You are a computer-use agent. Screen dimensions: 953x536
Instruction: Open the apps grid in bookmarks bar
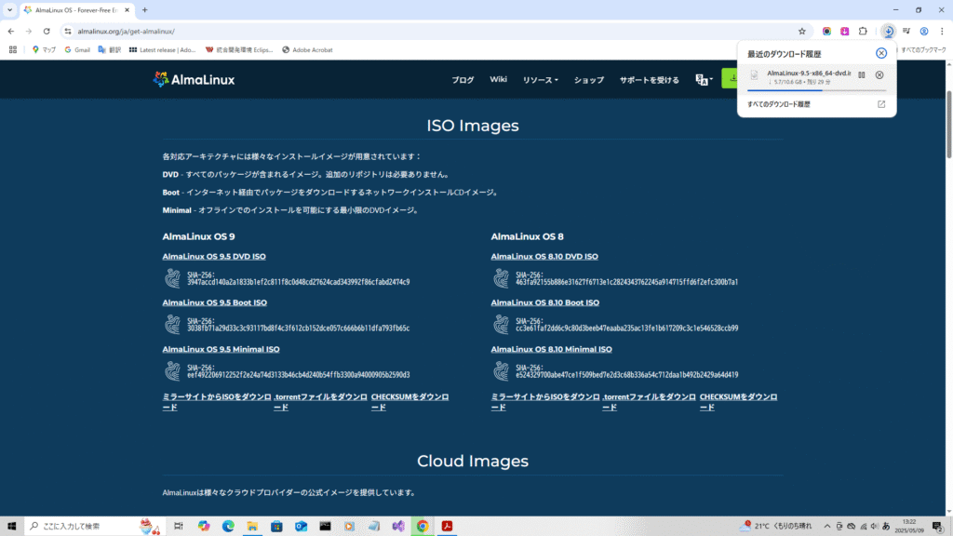click(x=13, y=50)
